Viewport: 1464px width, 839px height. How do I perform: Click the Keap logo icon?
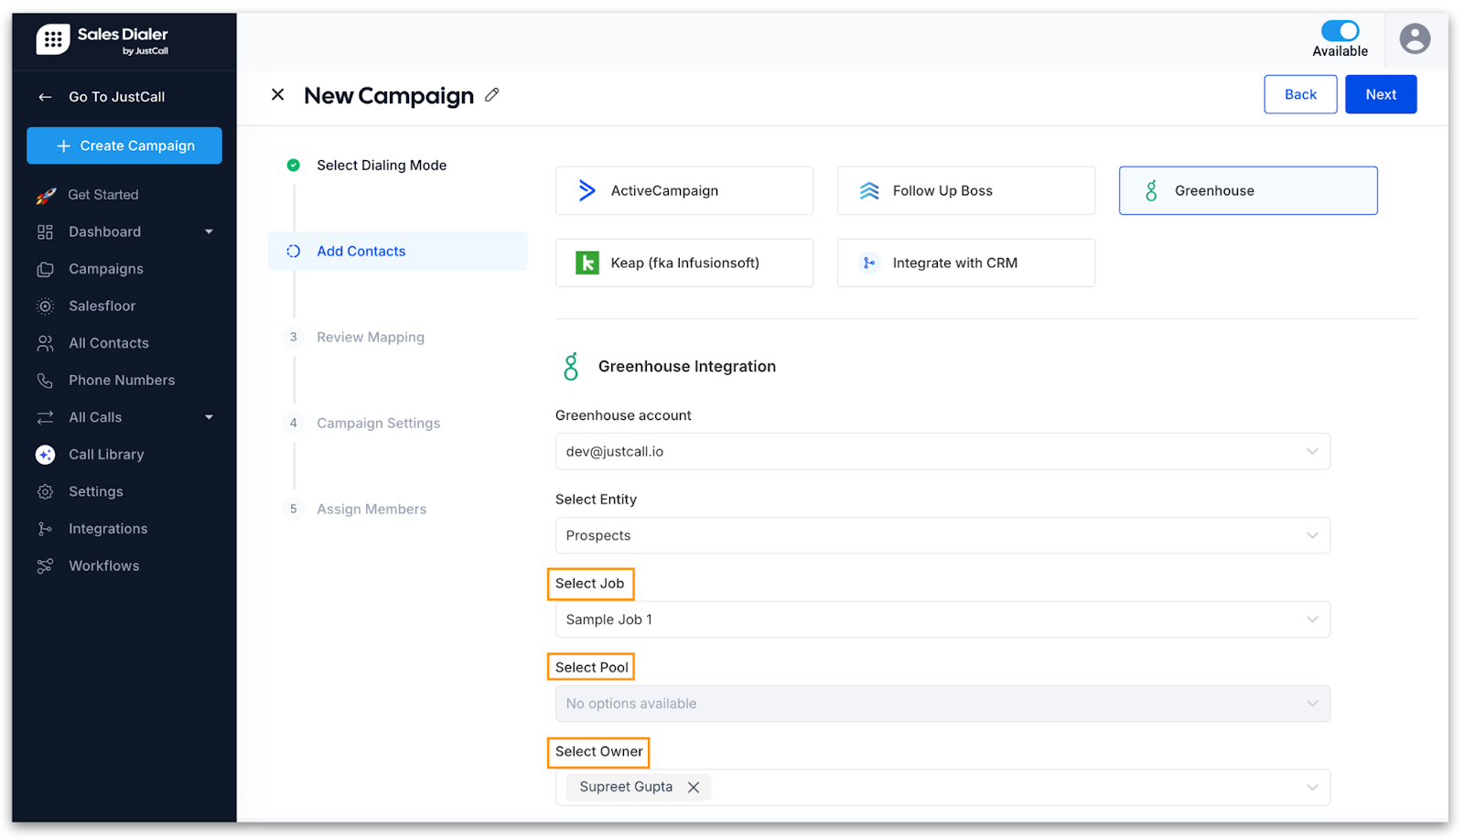587,264
